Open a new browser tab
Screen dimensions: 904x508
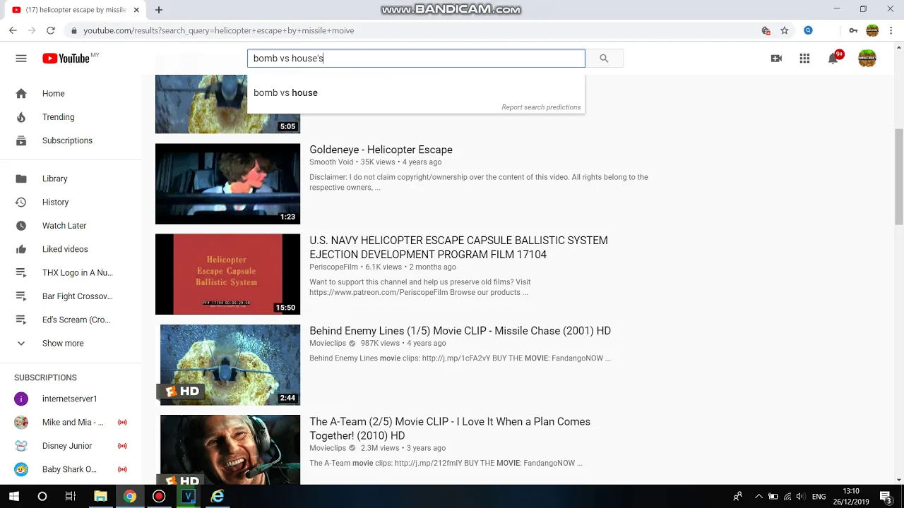tap(159, 10)
